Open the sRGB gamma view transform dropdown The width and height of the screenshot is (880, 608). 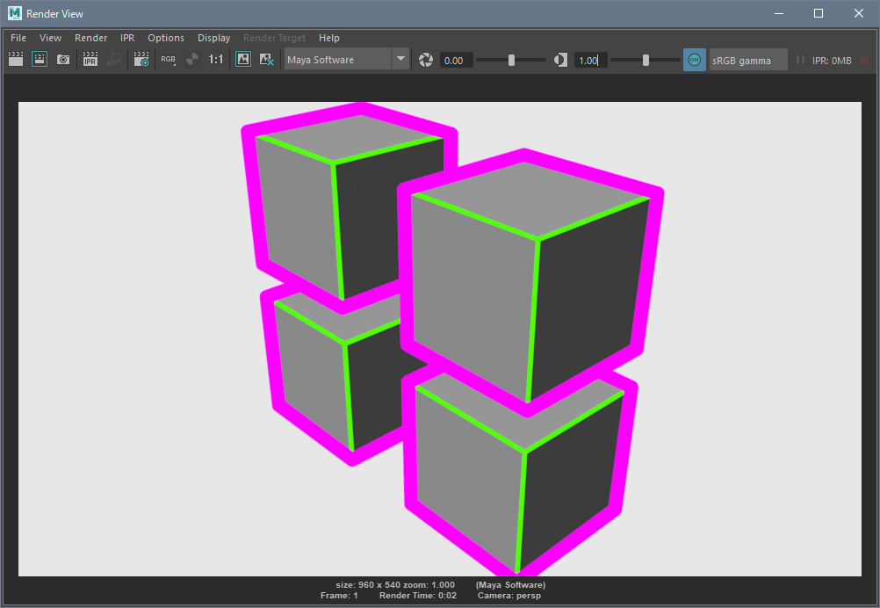point(747,60)
